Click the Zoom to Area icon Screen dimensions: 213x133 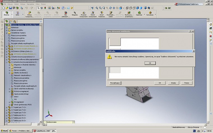pos(100,8)
